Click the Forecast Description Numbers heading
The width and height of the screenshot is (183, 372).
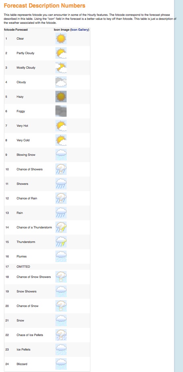coord(45,6)
